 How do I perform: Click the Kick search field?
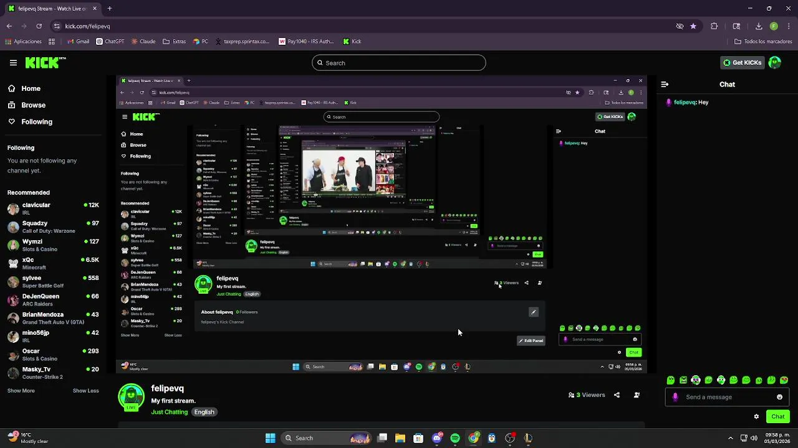coord(398,63)
